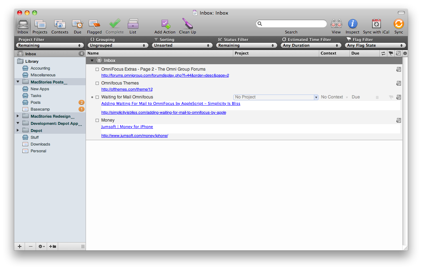Viewport: 422px width, 270px height.
Task: Tick the OmniFocus Extras task checkbox
Action: click(97, 69)
